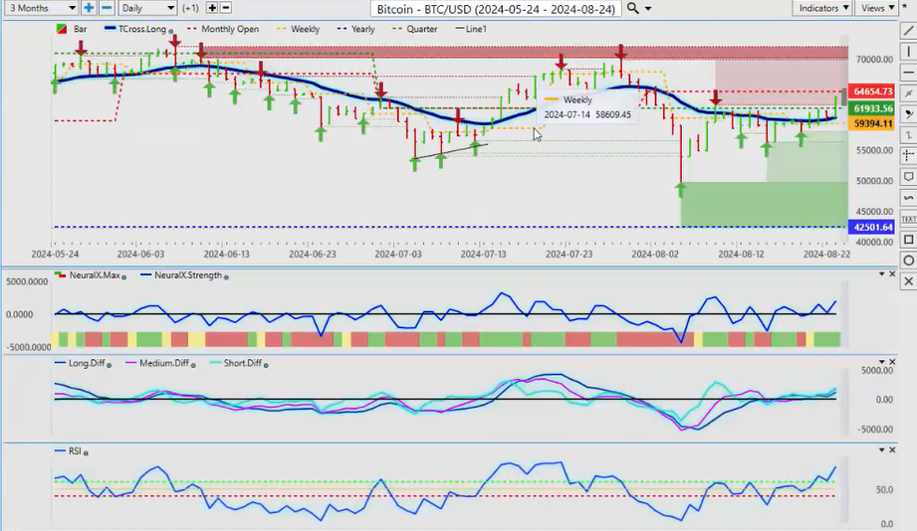
Task: Open the Daily interval dropdown
Action: point(147,8)
